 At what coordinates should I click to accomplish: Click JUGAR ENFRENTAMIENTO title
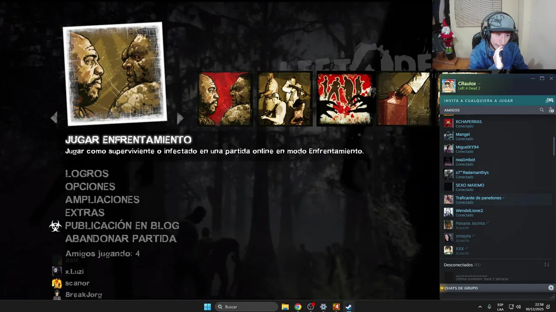pos(128,140)
